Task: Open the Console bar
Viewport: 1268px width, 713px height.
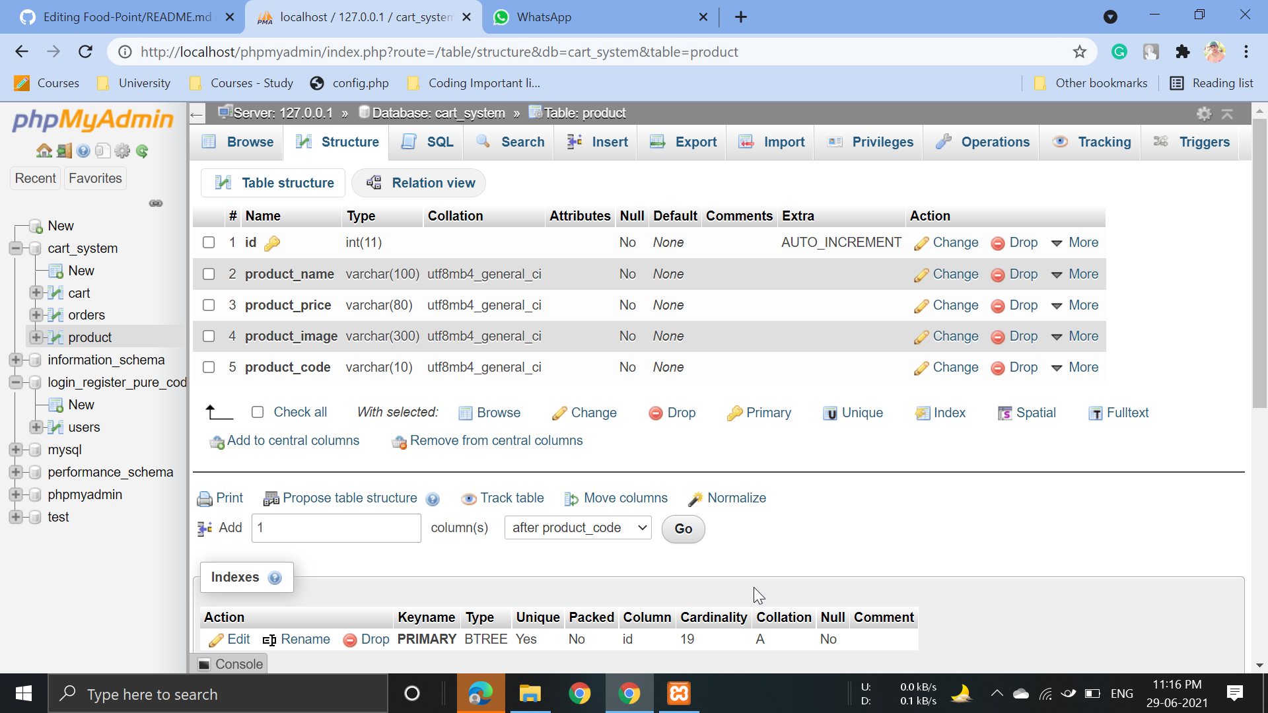Action: click(230, 664)
